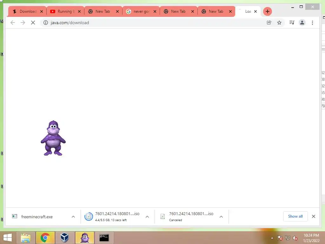Open the command prompt taskbar icon
This screenshot has width=325, height=244.
coord(104,238)
